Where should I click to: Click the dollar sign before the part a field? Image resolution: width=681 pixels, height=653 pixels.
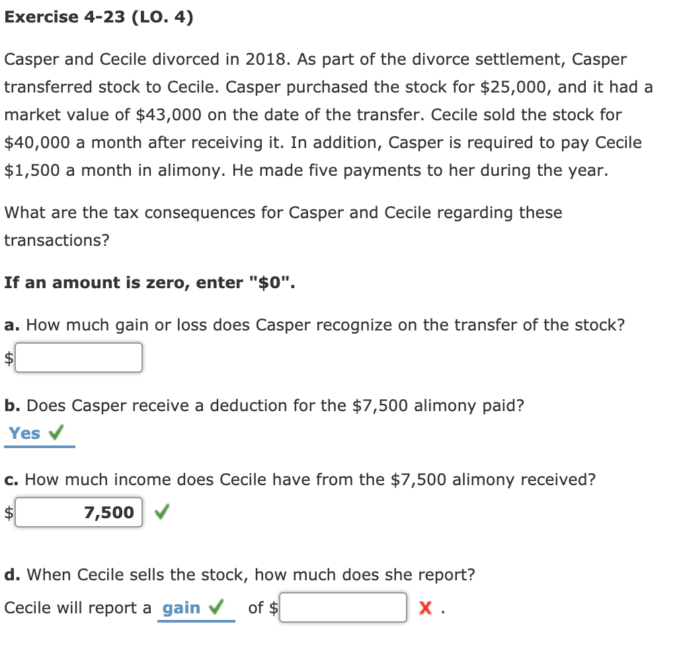click(x=7, y=358)
